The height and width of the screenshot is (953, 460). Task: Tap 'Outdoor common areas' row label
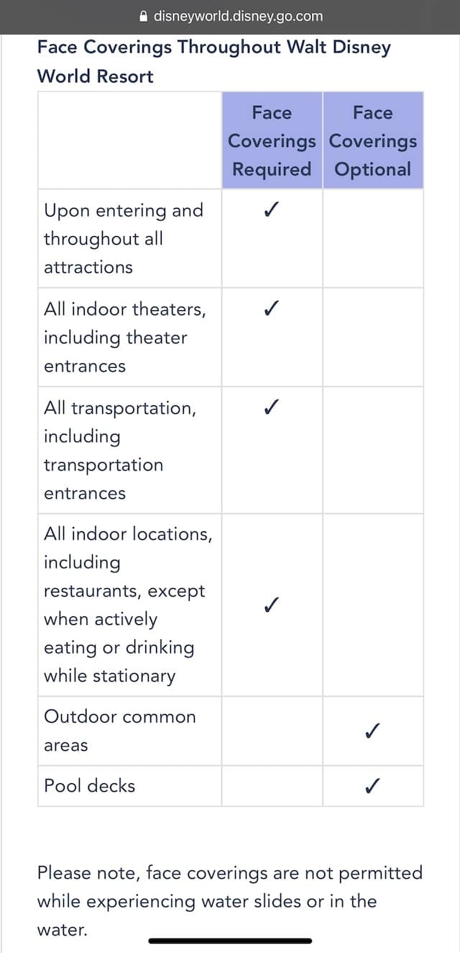pos(120,731)
